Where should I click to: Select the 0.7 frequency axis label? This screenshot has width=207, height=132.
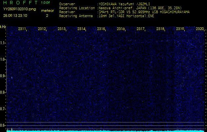[x=3, y=109]
